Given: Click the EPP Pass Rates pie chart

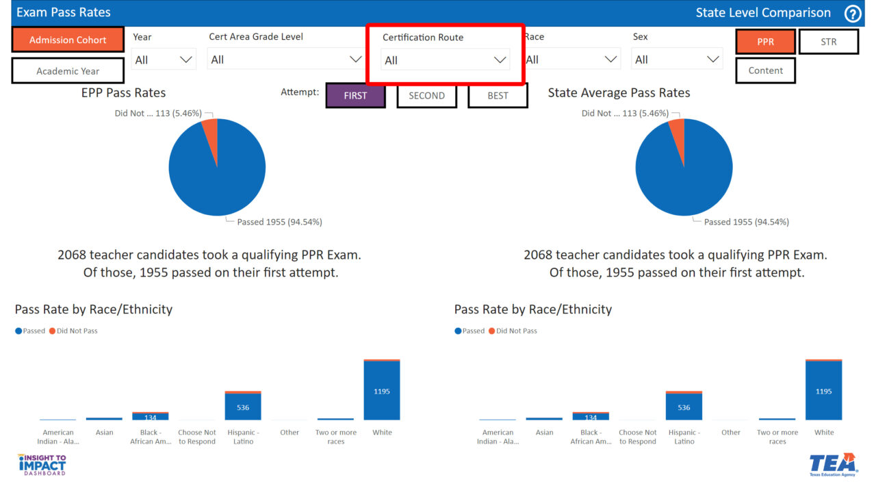Looking at the screenshot, I should click(x=217, y=167).
